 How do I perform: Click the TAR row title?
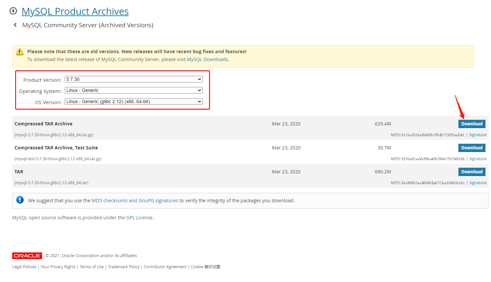point(19,172)
